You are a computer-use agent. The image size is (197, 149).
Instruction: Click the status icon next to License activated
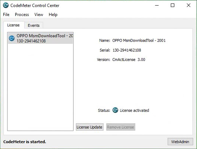coord(115,110)
